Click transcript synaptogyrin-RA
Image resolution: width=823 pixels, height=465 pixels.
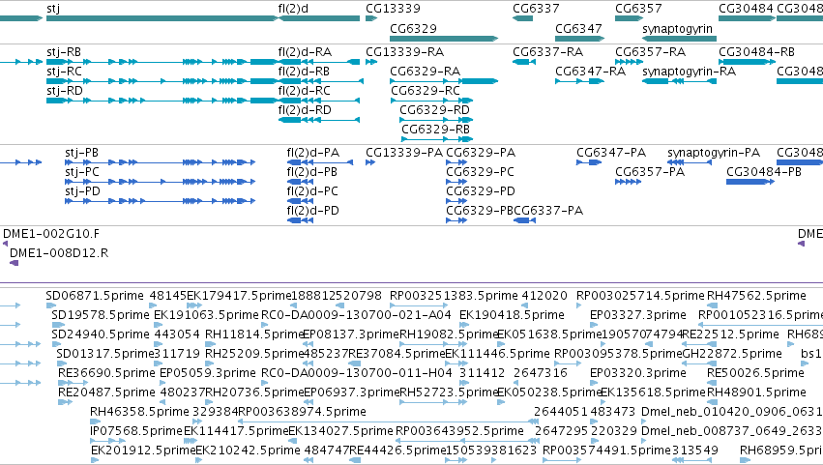tap(690, 72)
